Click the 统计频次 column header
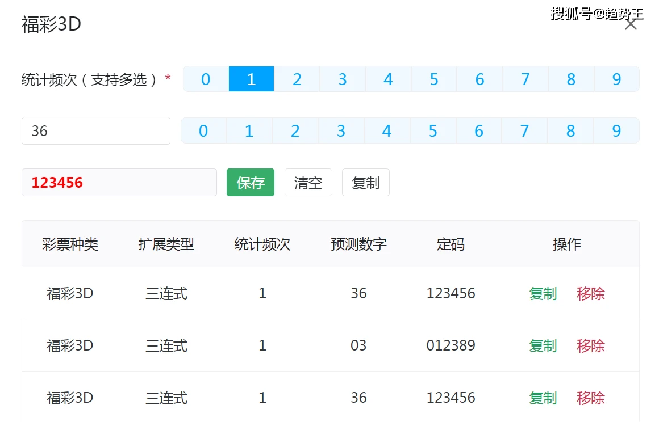The image size is (659, 422). pyautogui.click(x=261, y=244)
